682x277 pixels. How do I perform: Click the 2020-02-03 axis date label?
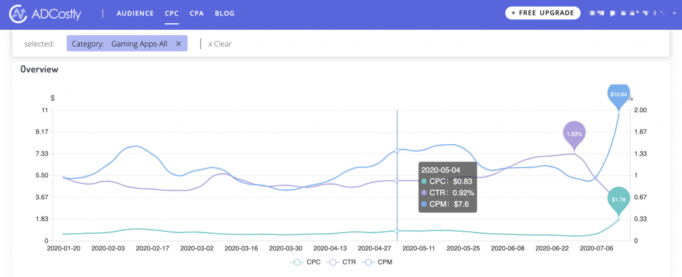[108, 249]
